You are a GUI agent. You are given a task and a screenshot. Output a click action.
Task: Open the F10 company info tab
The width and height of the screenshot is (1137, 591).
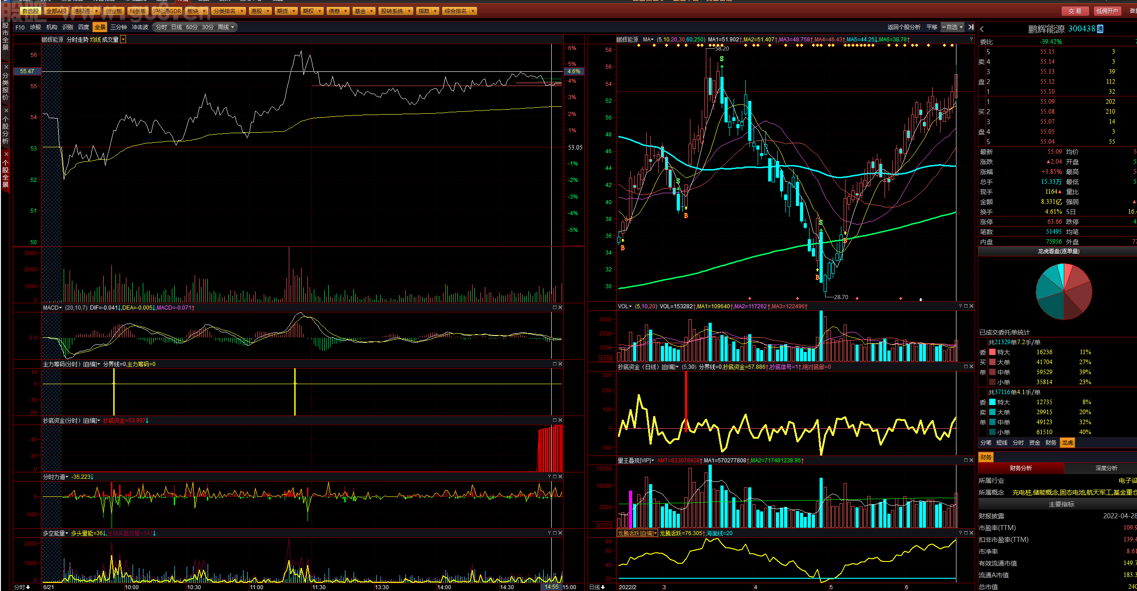20,27
